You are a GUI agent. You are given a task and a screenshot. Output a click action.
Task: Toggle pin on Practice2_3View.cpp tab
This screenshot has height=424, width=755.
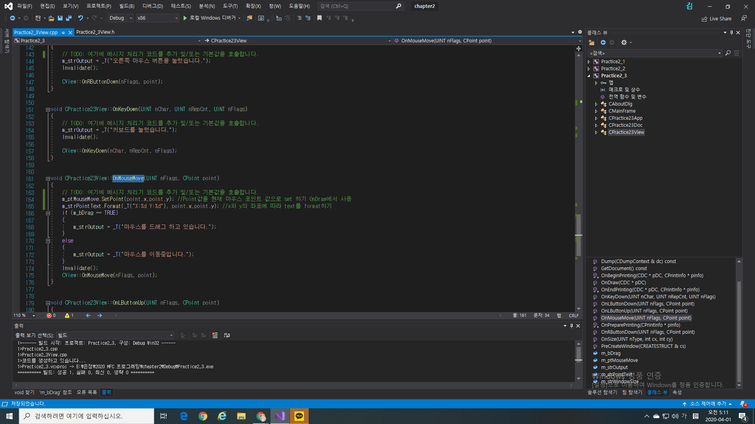click(x=63, y=33)
